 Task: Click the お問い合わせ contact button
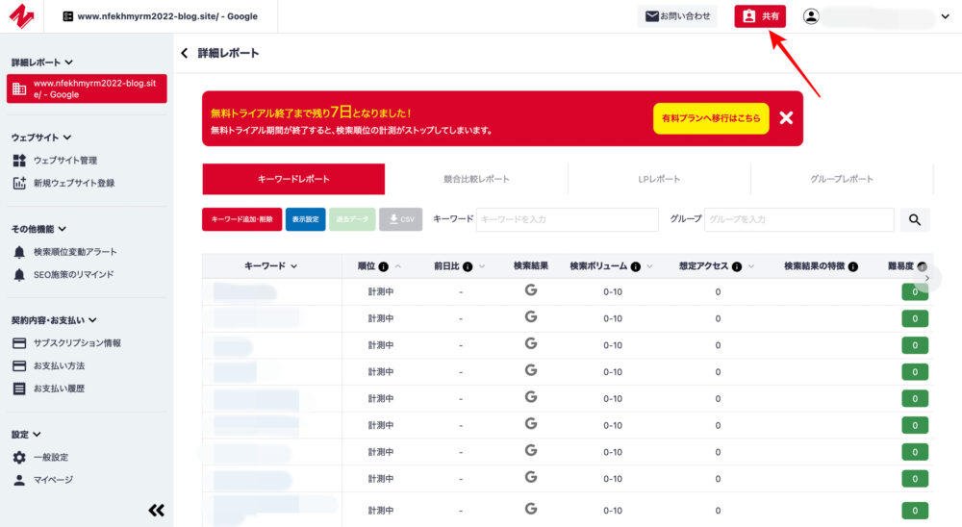(x=677, y=16)
